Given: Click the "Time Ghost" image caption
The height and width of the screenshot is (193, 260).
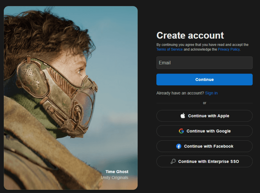Looking at the screenshot, I should 117,172.
